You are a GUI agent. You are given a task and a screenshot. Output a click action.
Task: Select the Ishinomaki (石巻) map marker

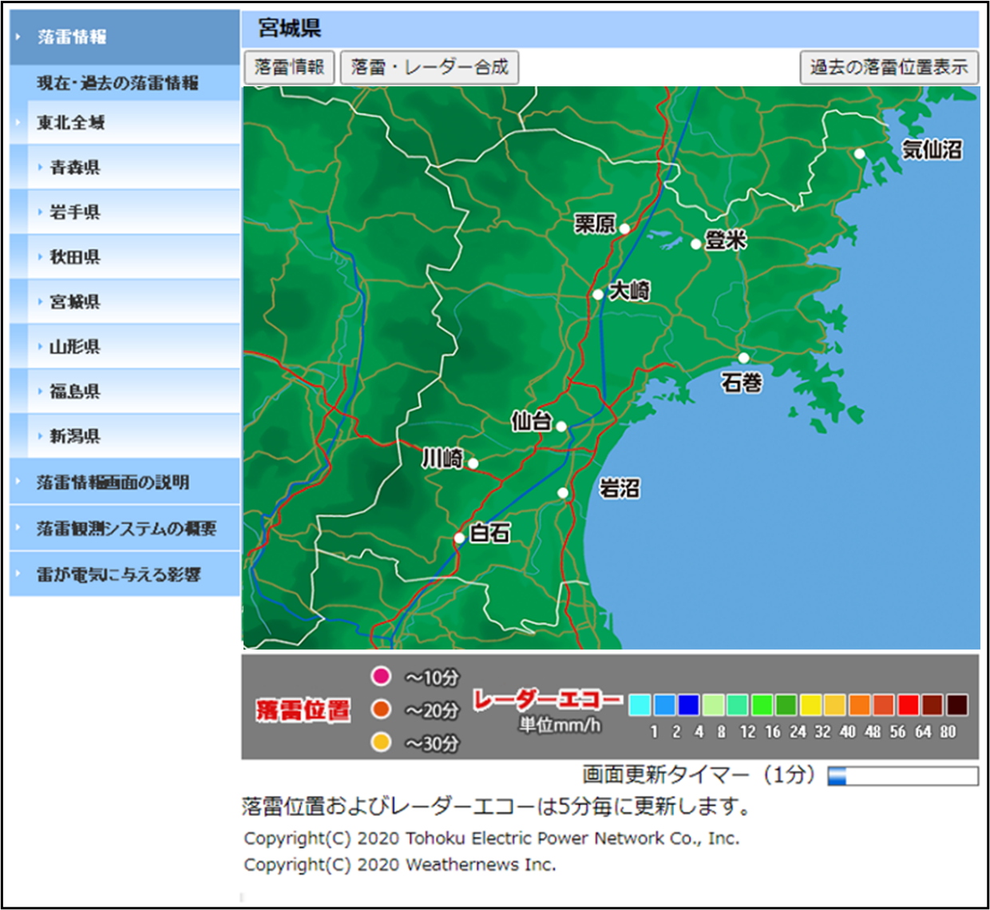click(x=743, y=358)
